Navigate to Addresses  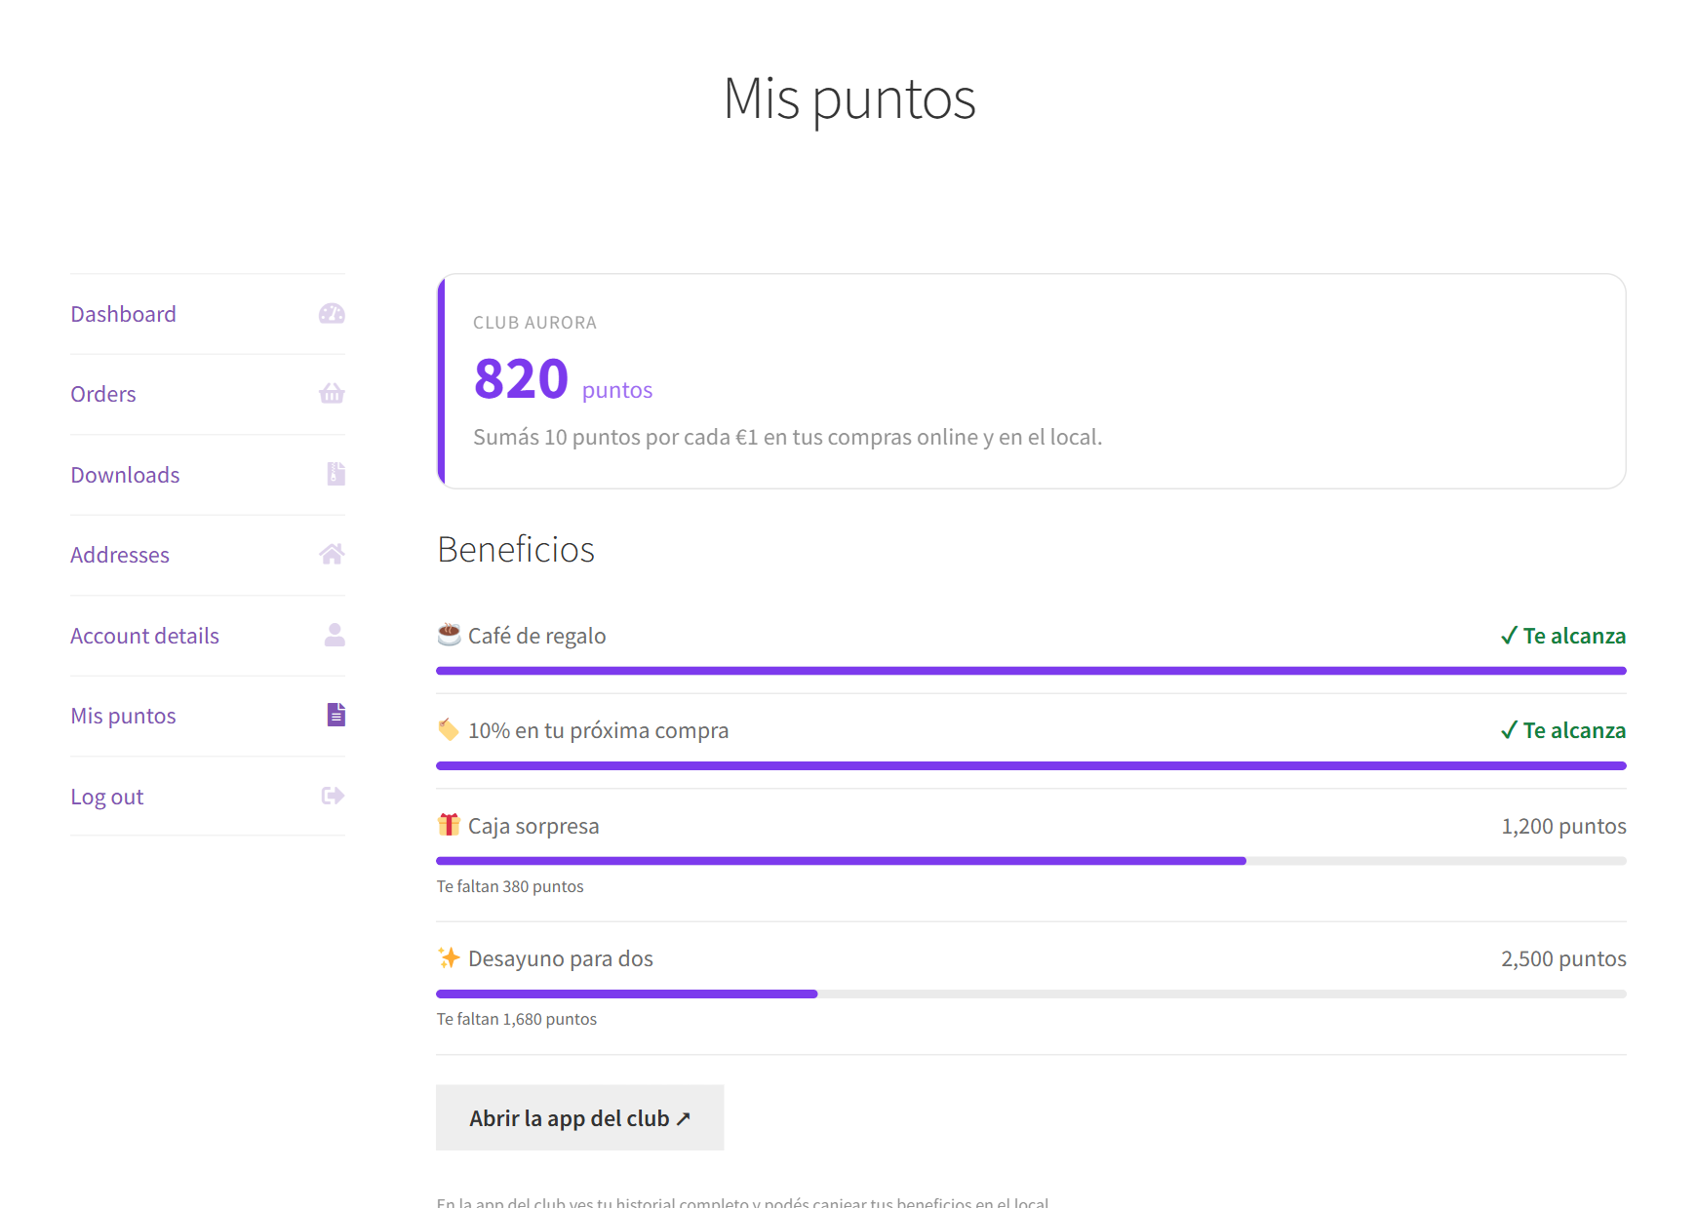120,555
